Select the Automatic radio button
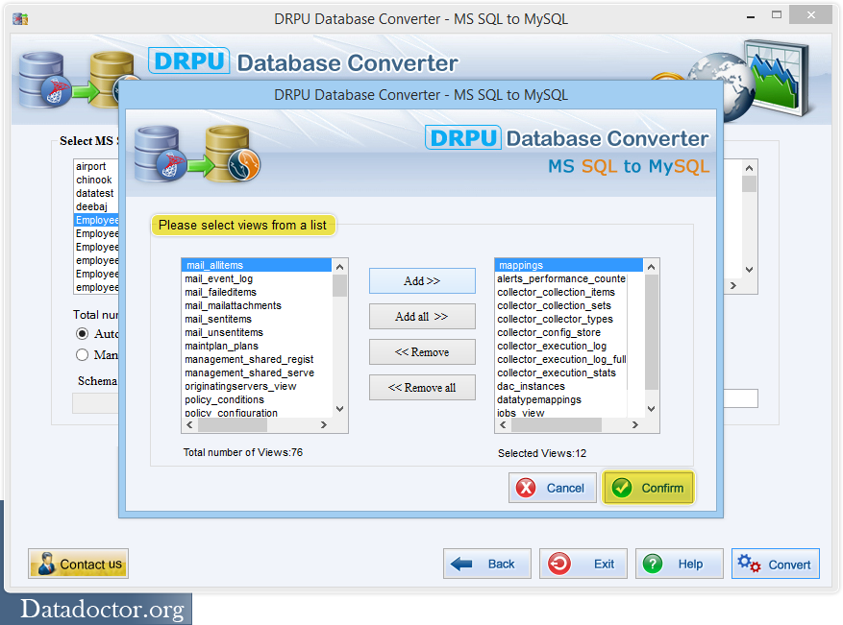Viewport: 843px width, 625px height. [82, 334]
